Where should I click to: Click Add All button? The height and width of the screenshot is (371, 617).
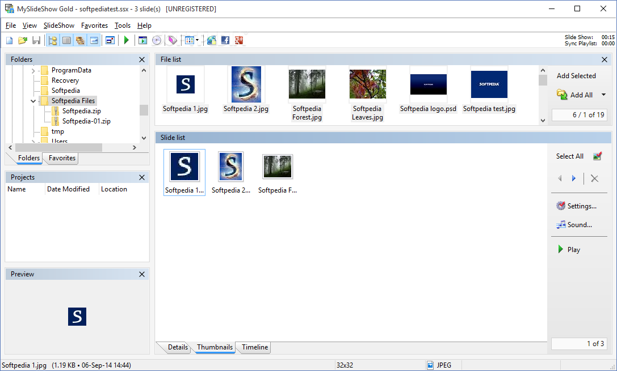(575, 95)
